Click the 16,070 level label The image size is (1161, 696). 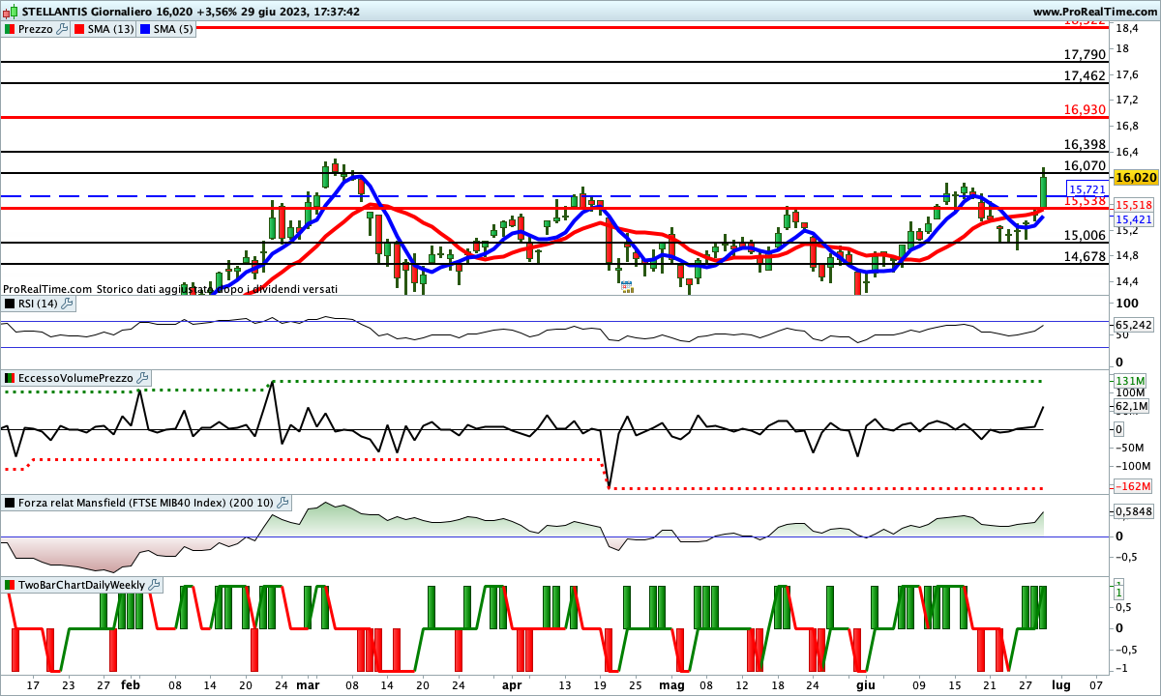tap(1085, 165)
